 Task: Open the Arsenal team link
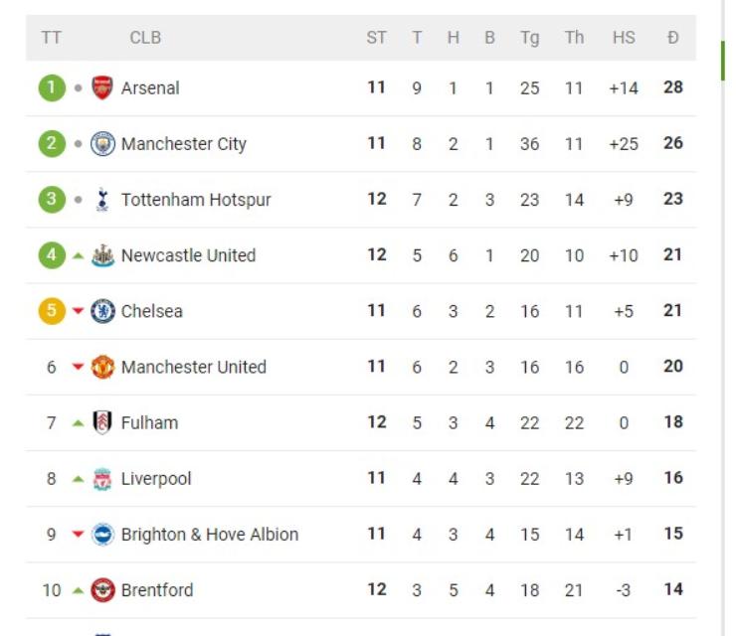click(150, 87)
